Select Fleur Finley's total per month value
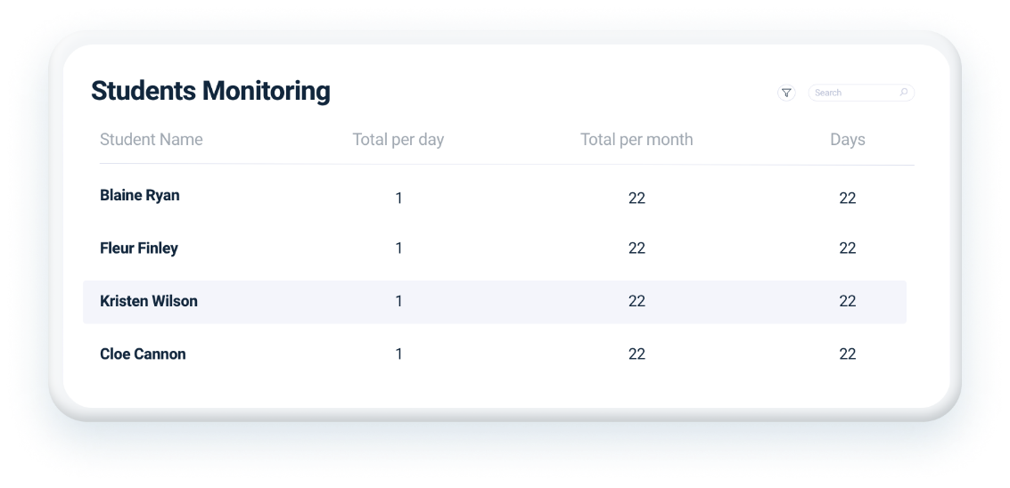The height and width of the screenshot is (488, 1010). [636, 248]
